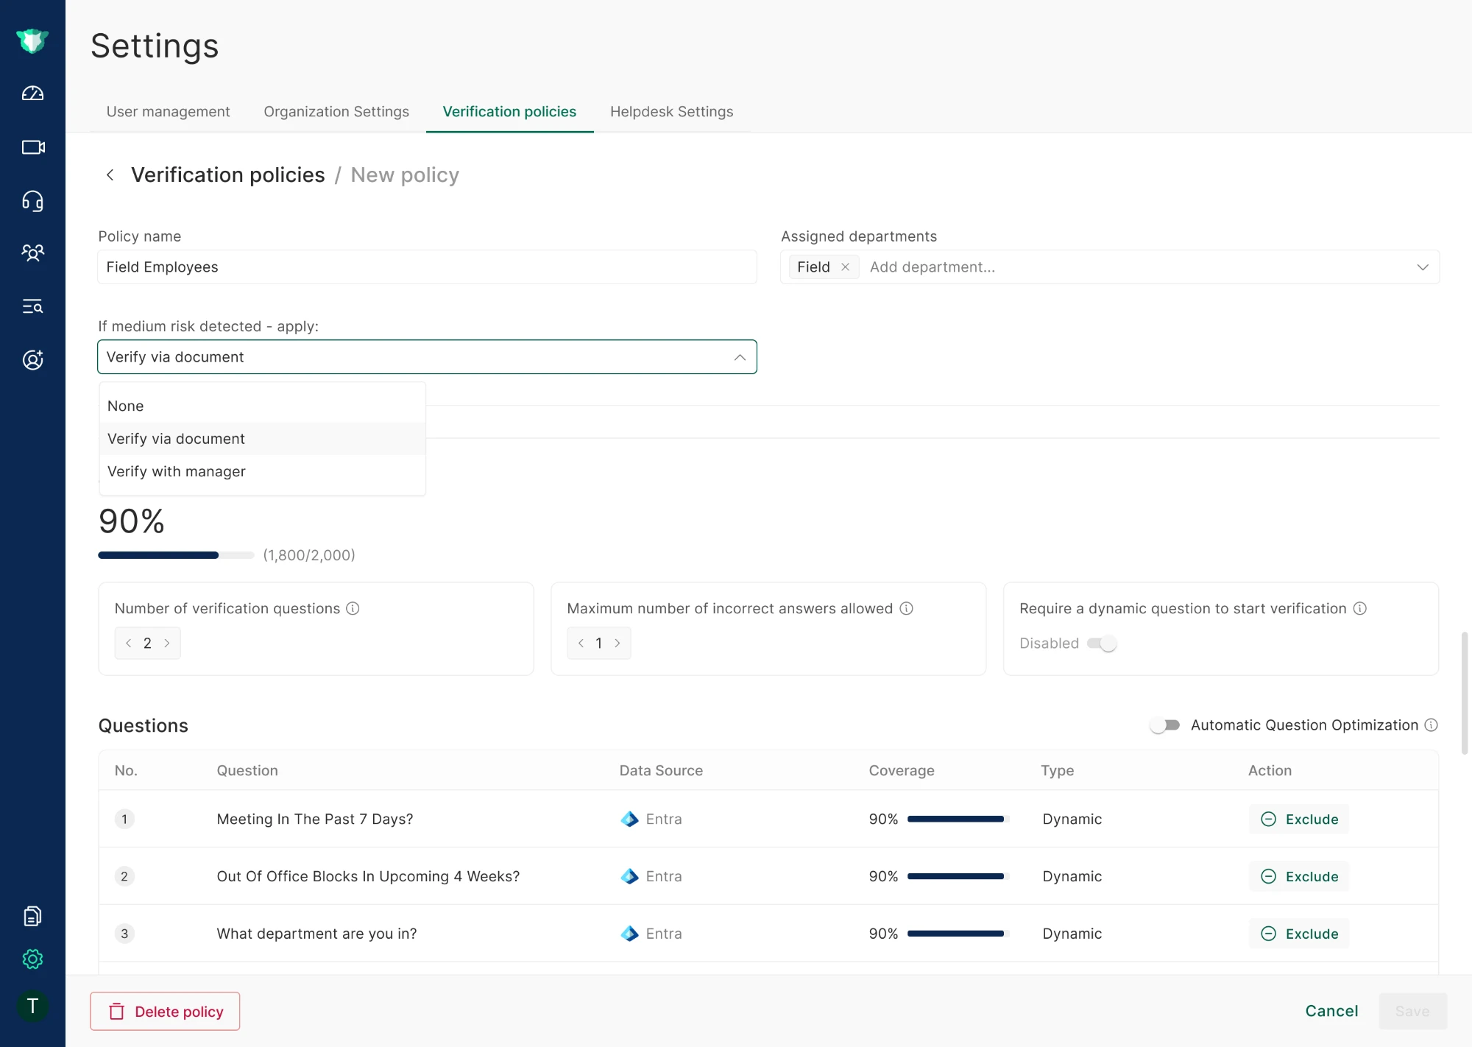
Task: Increase maximum incorrect answers allowed
Action: pyautogui.click(x=618, y=644)
